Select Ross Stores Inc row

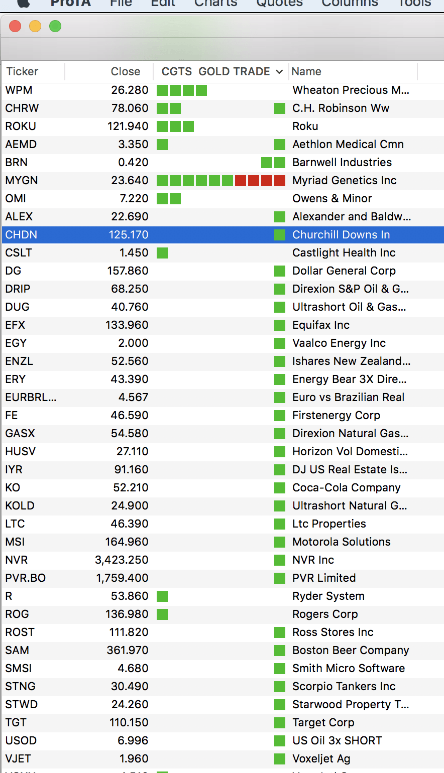pos(222,632)
